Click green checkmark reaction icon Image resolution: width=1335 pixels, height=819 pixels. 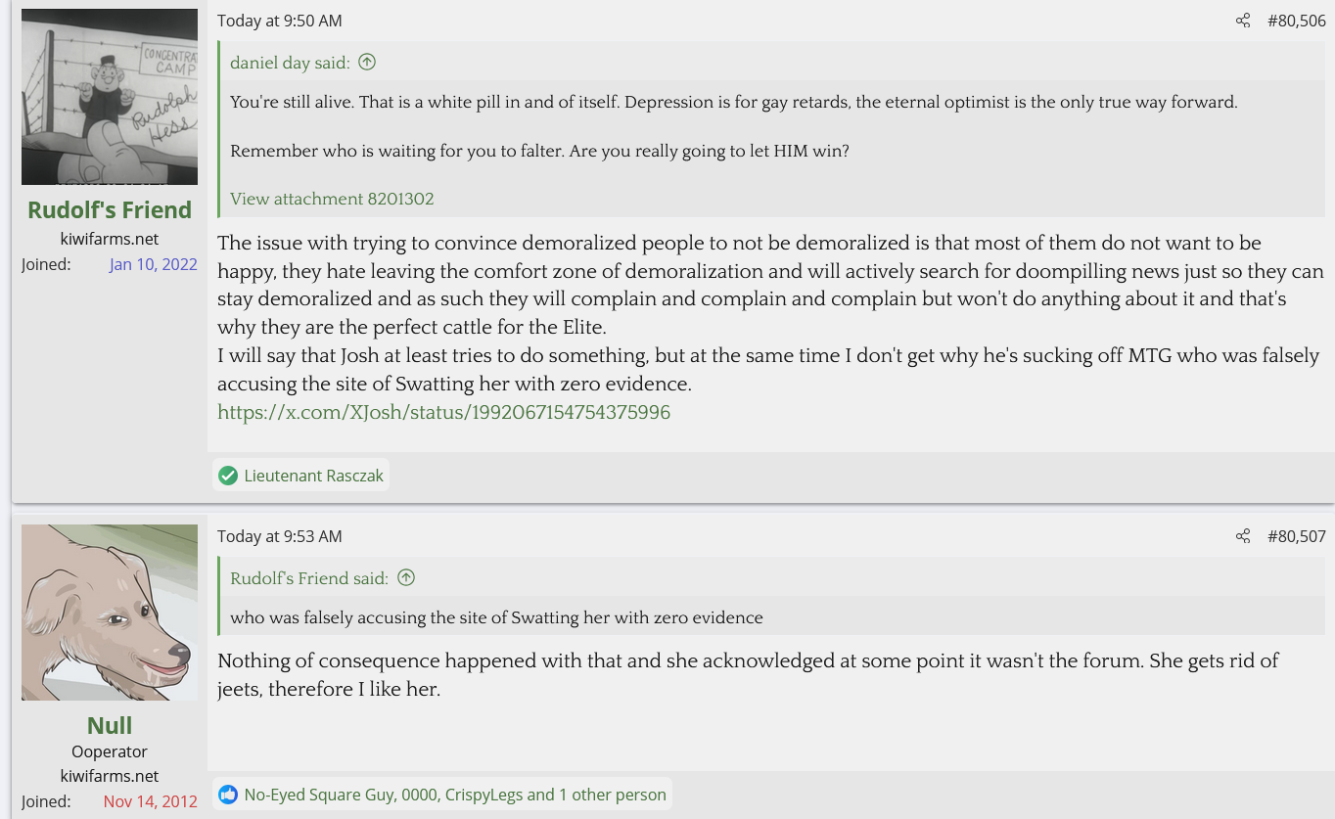(x=228, y=476)
